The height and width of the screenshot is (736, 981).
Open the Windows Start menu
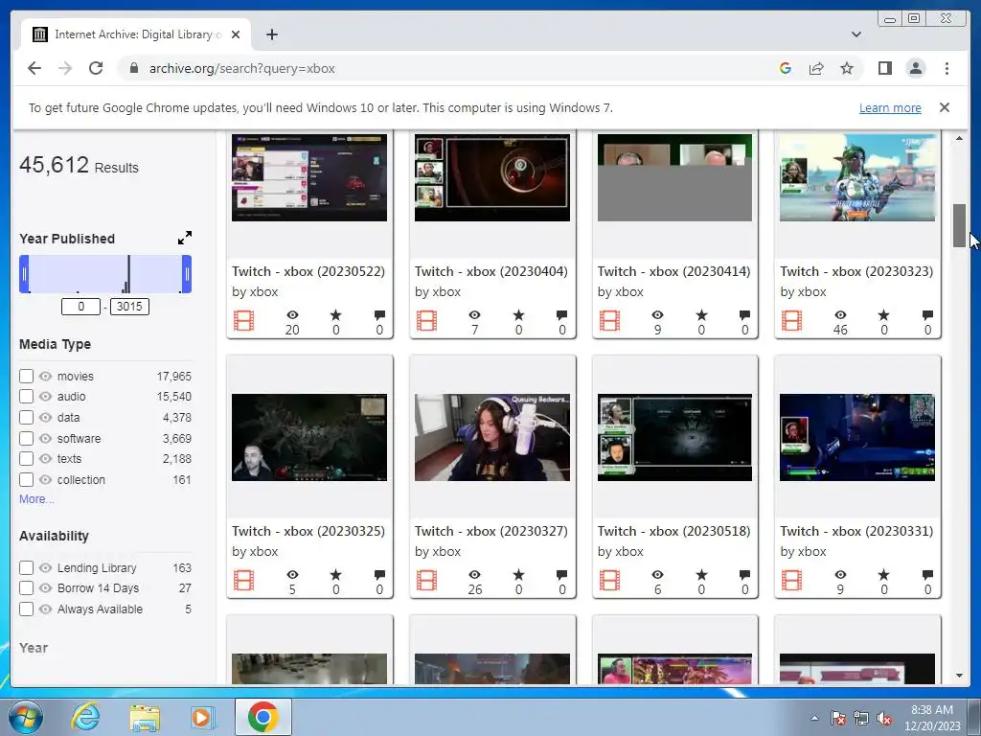26,717
